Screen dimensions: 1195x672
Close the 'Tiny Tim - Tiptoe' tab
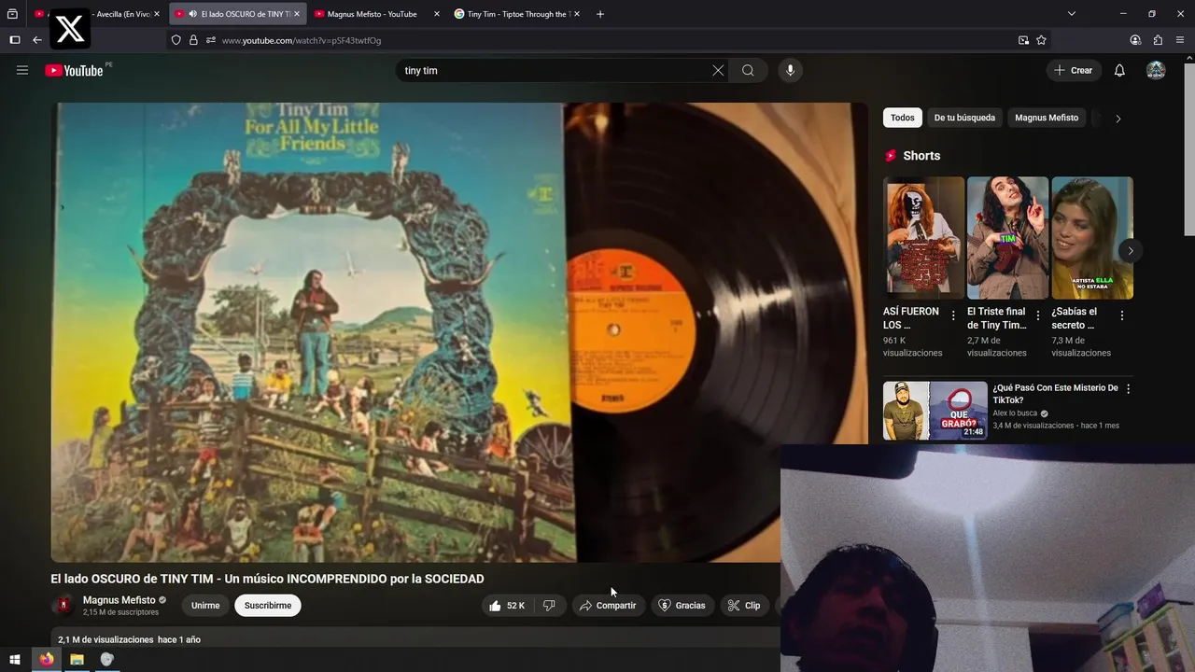pos(576,14)
